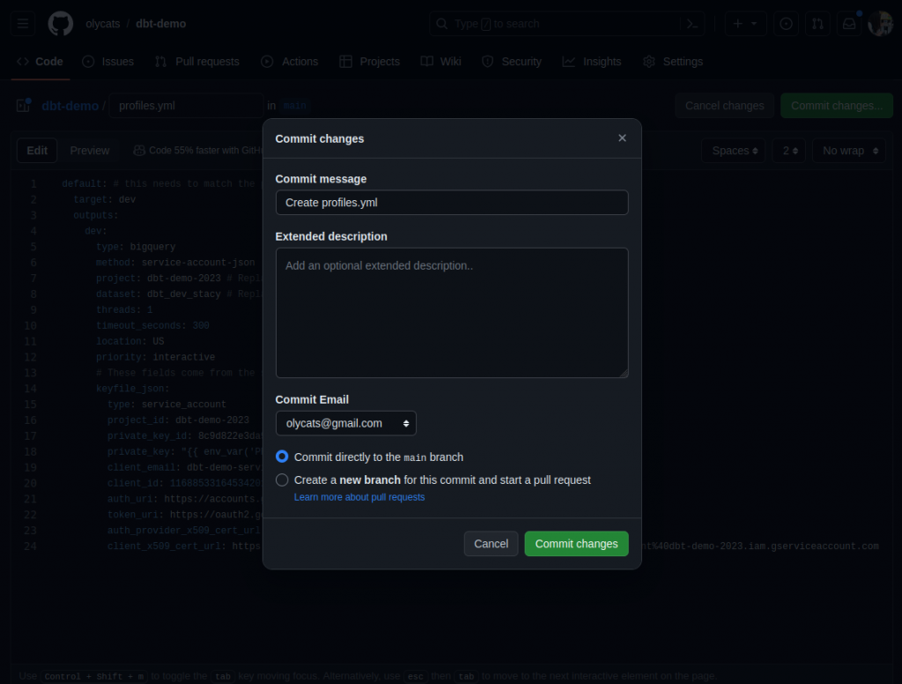This screenshot has width=902, height=684.
Task: Click the Commit changes... header button
Action: pyautogui.click(x=837, y=106)
